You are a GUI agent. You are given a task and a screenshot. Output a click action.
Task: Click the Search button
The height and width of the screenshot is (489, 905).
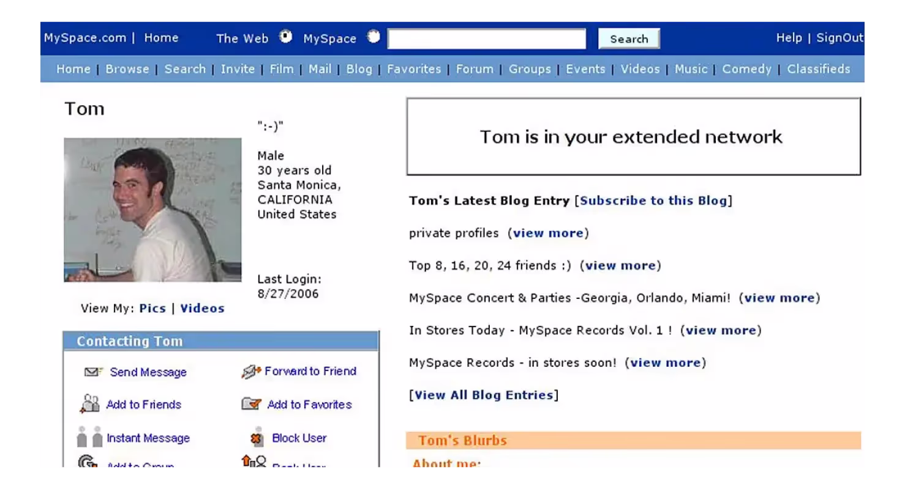629,39
